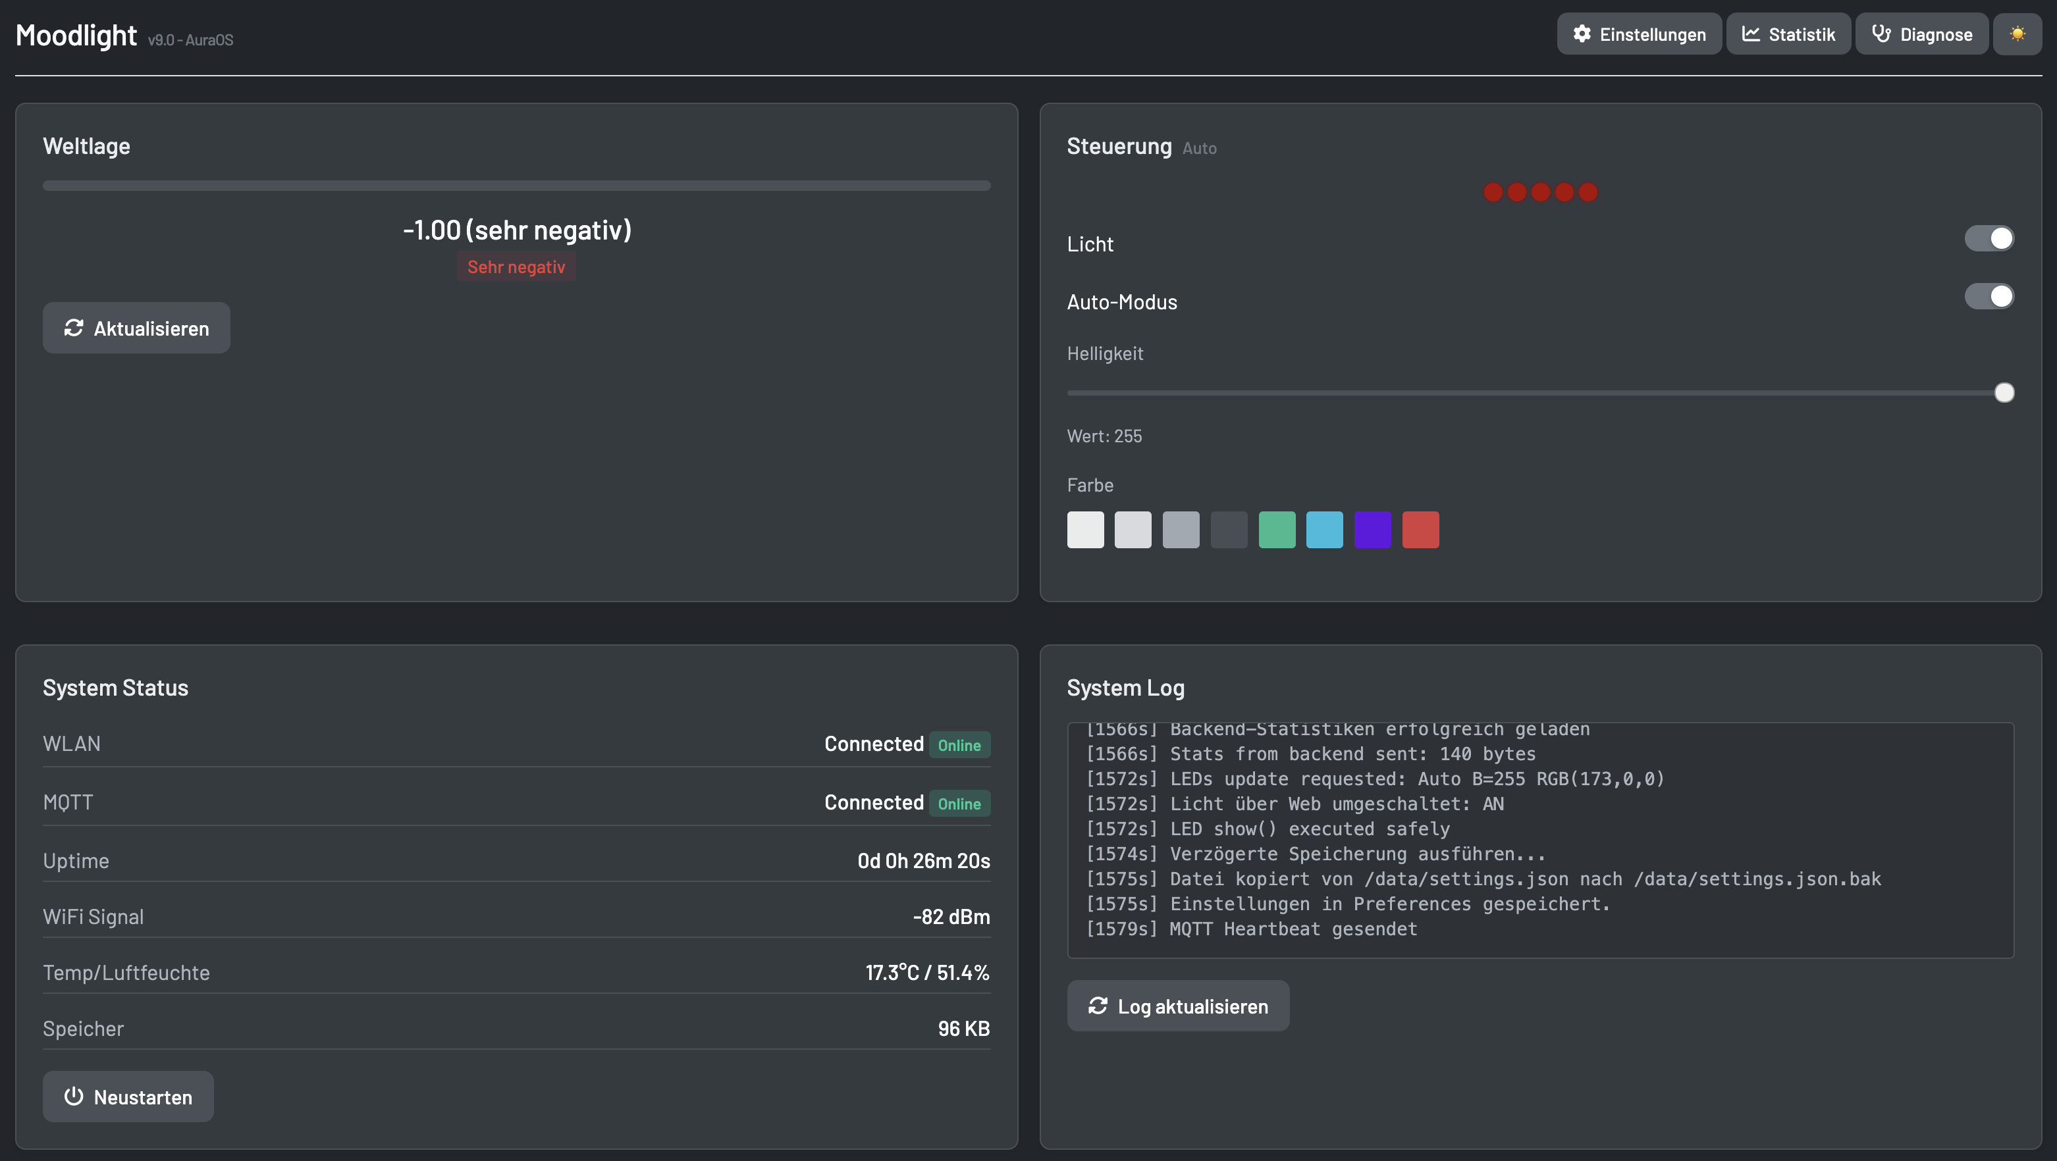
Task: Click the red LED indicator dots
Action: tap(1540, 192)
